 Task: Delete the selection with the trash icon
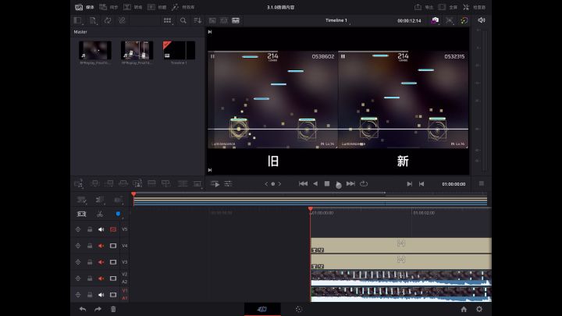(113, 309)
